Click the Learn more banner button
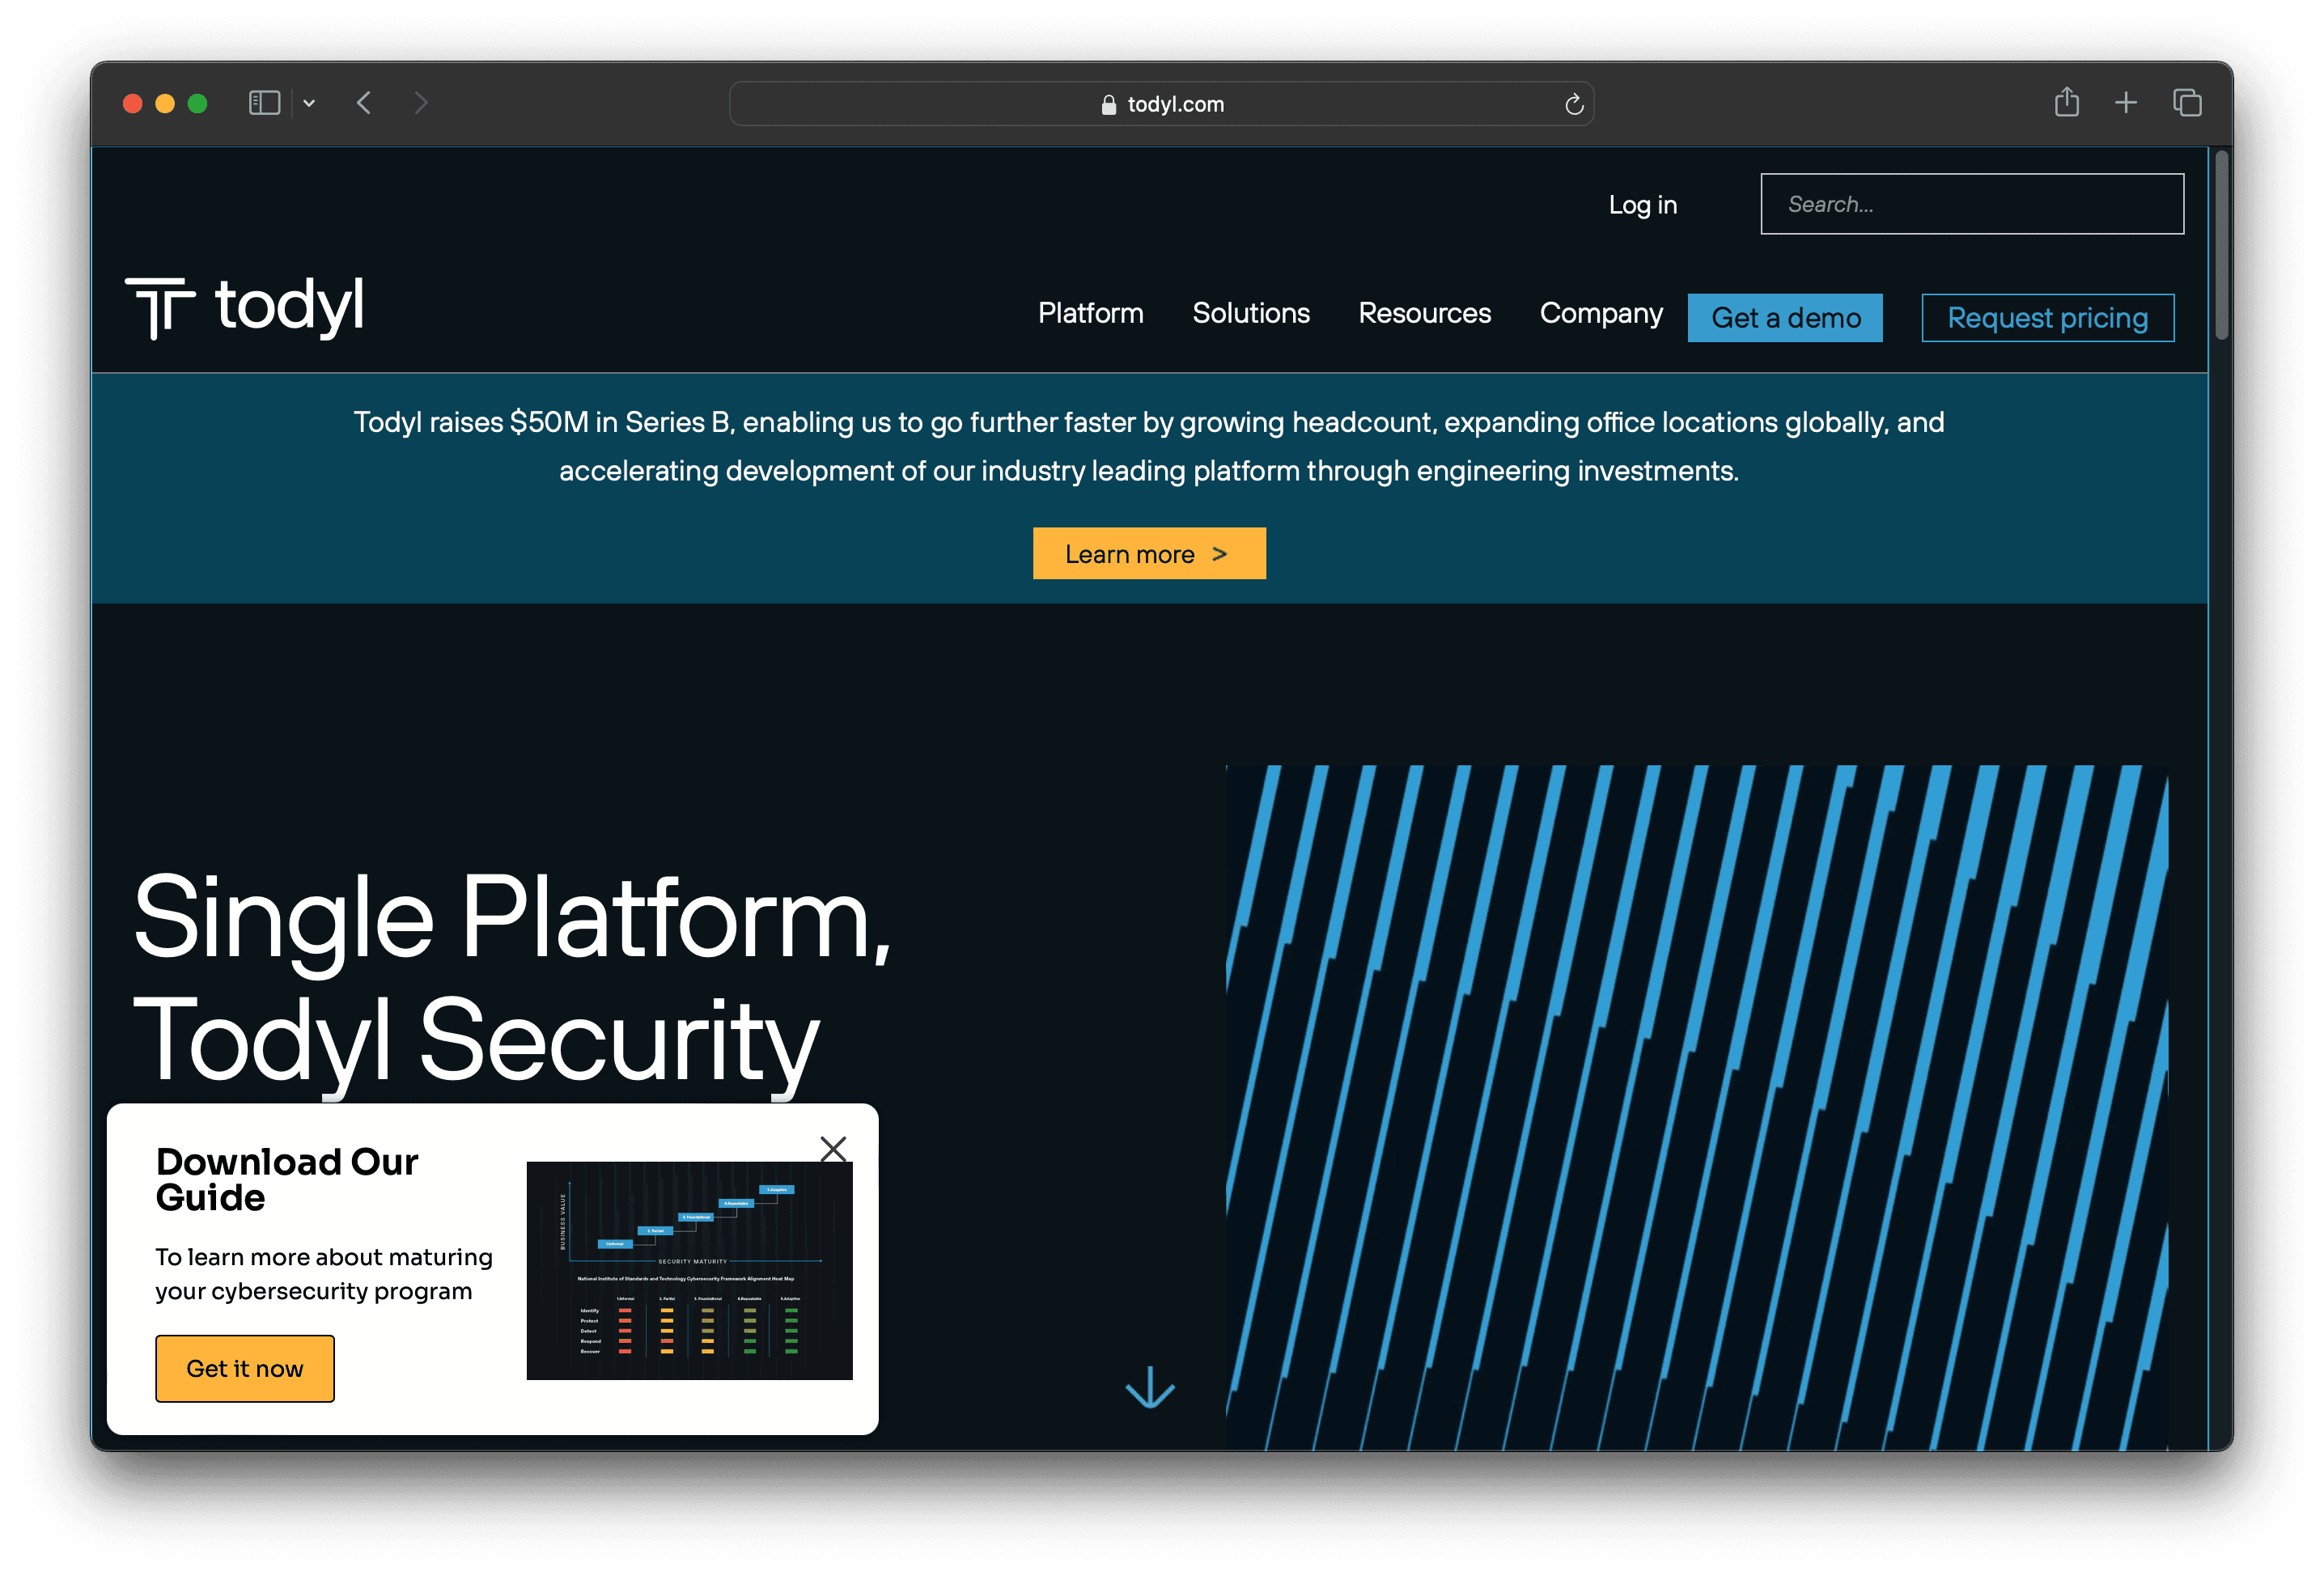The height and width of the screenshot is (1571, 2324). 1149,553
